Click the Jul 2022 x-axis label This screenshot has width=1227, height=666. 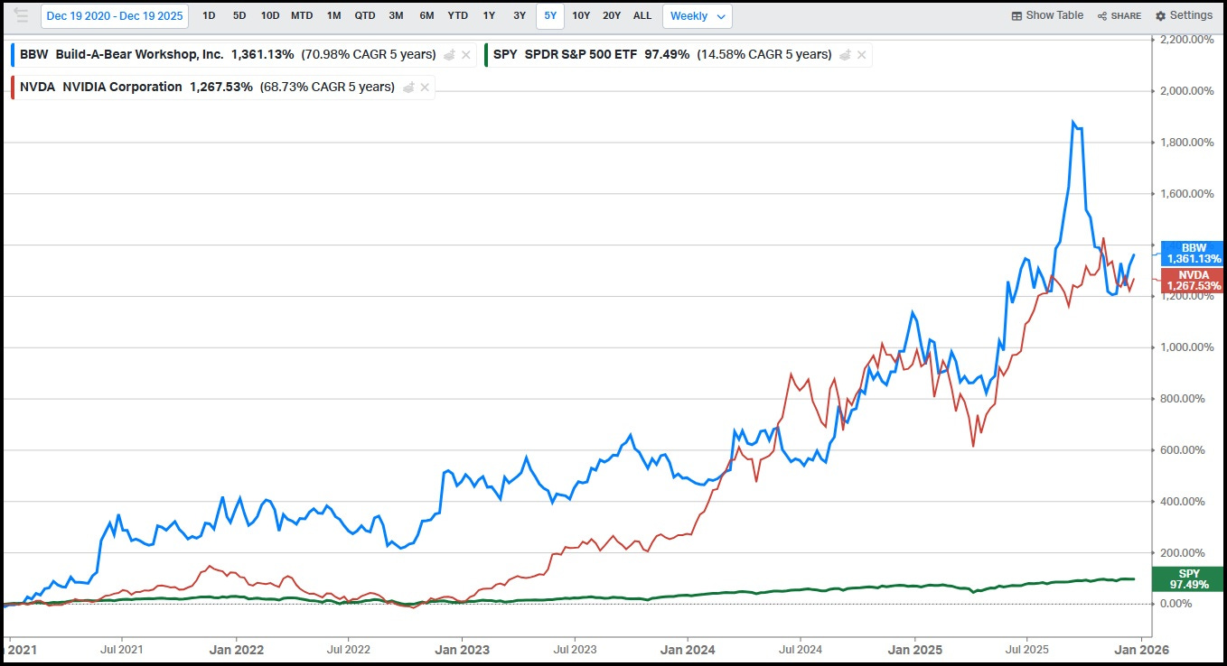tap(348, 649)
